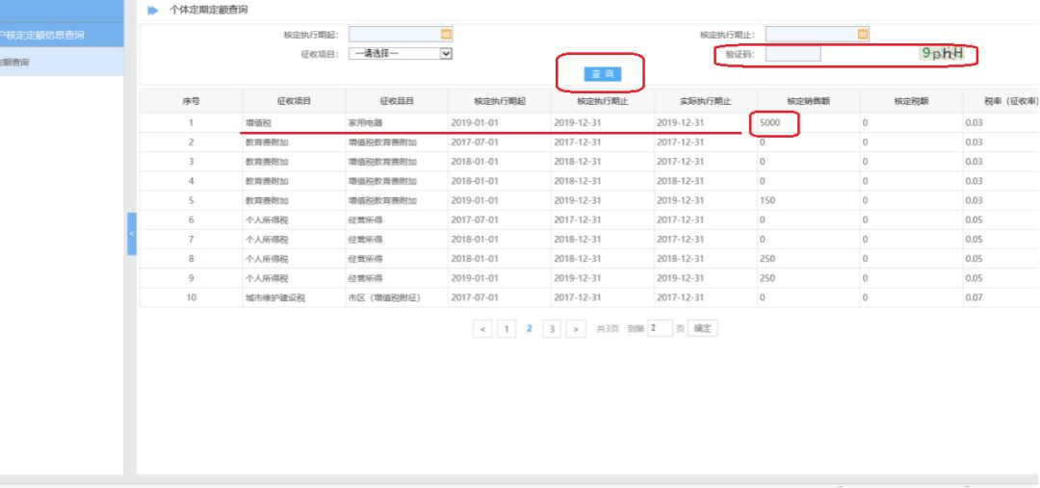Click the captcha image 9phH to refresh
Screen dimensions: 1040x488
942,55
